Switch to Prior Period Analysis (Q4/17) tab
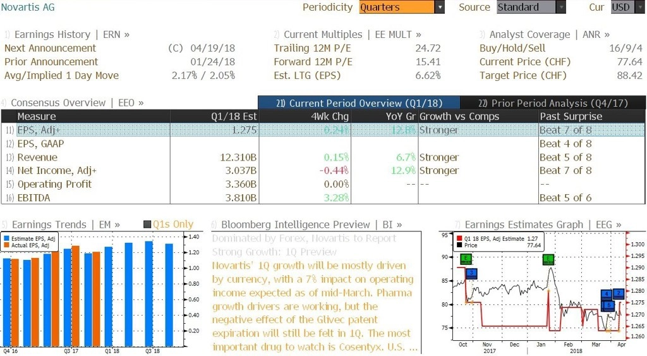This screenshot has height=356, width=647. click(x=553, y=103)
